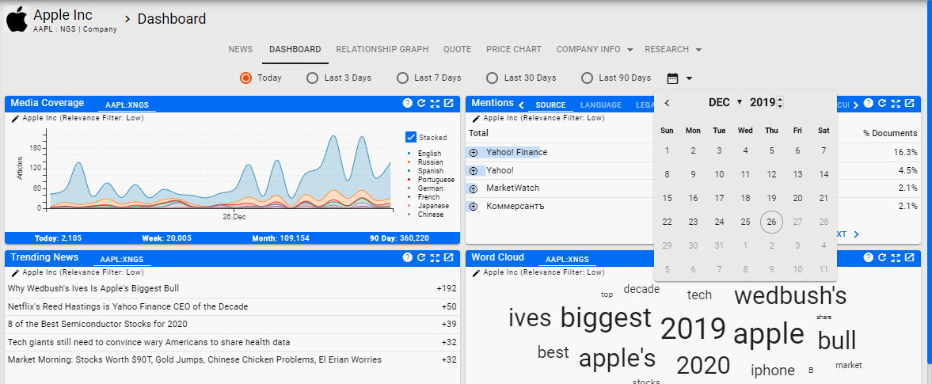Image resolution: width=932 pixels, height=384 pixels.
Task: Expand Trending News panel to fullscreen
Action: [x=435, y=258]
